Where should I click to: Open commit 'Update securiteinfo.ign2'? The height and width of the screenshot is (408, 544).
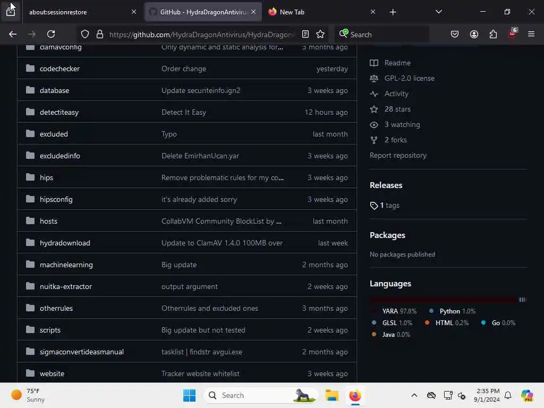pos(201,90)
